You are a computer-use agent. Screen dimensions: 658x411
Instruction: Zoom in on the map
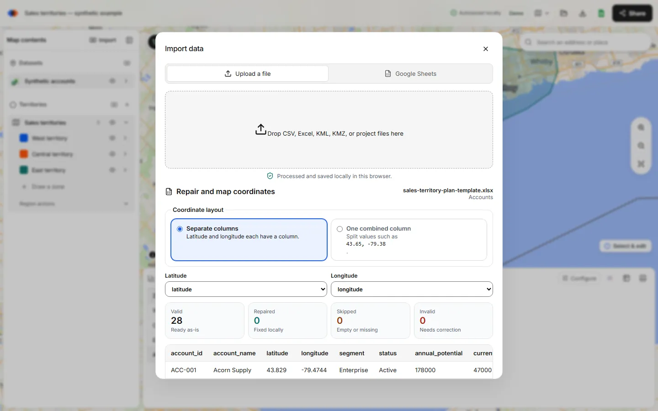pyautogui.click(x=641, y=128)
